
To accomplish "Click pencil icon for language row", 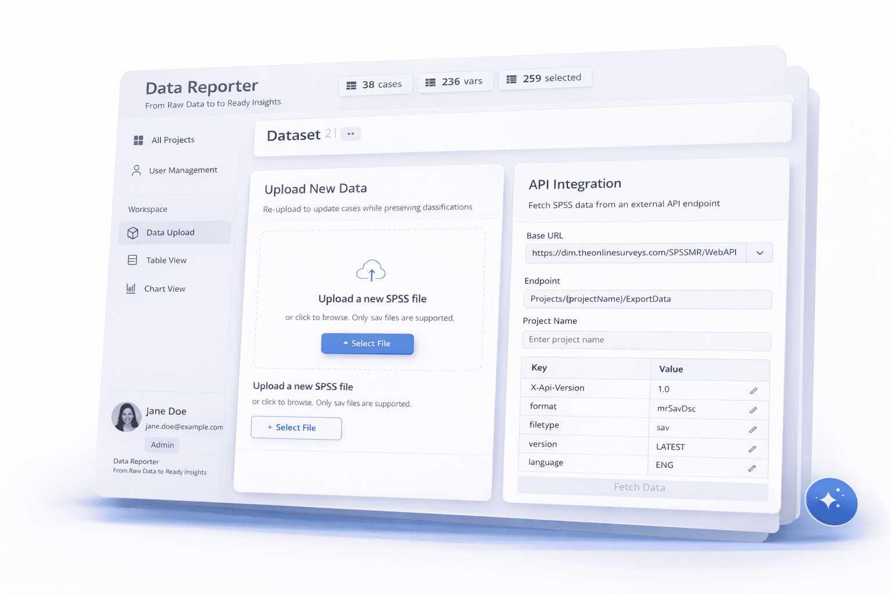I will [752, 468].
